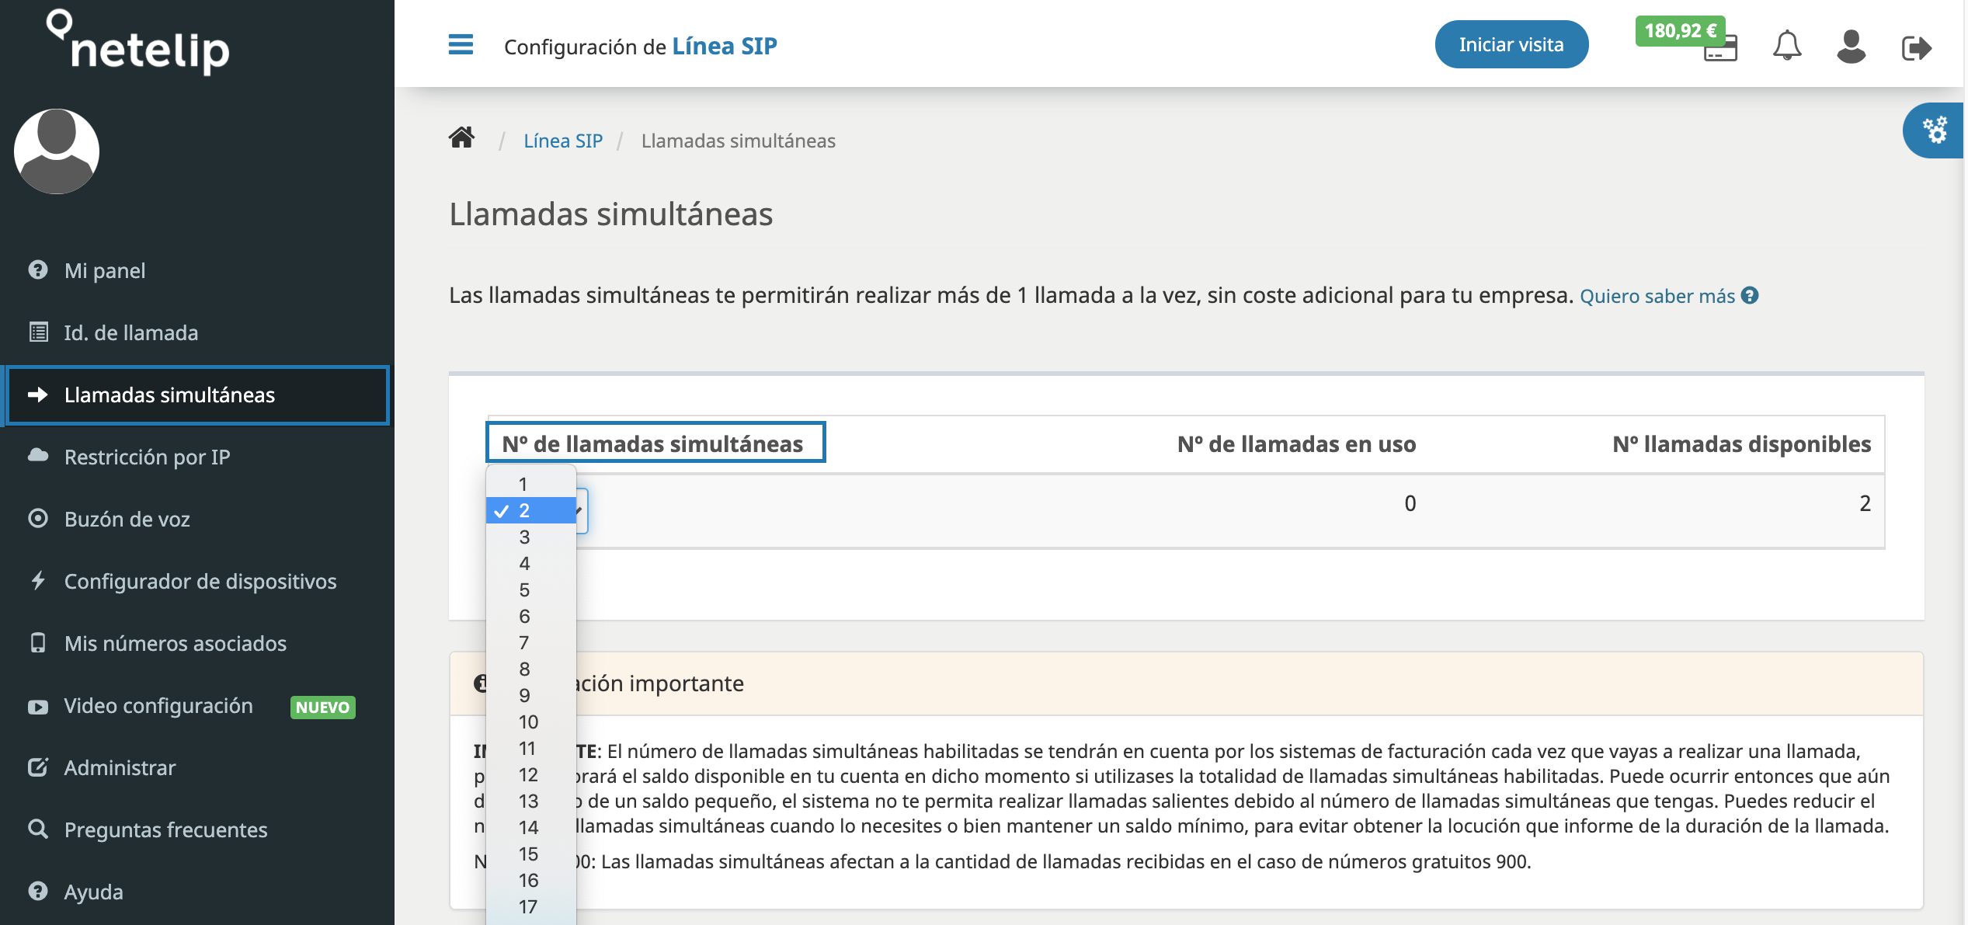Screen dimensions: 1968x925
Task: Open Video configuración menu item
Action: (197, 705)
